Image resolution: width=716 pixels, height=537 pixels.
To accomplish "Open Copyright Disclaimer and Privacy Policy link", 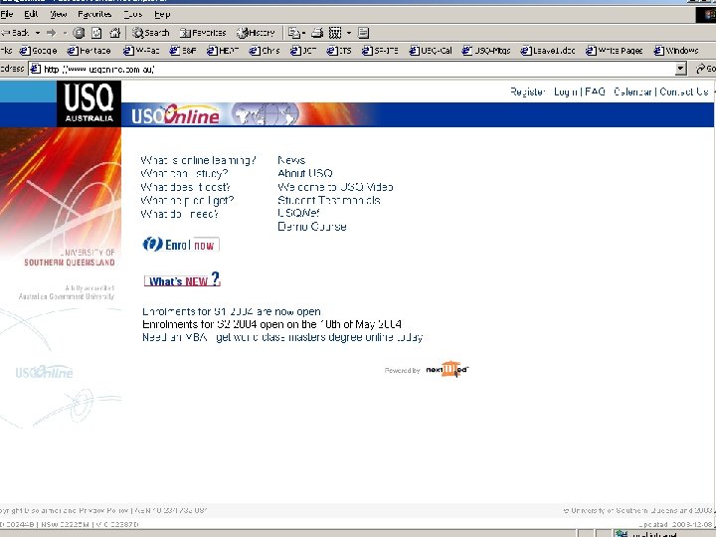I will [x=66, y=510].
